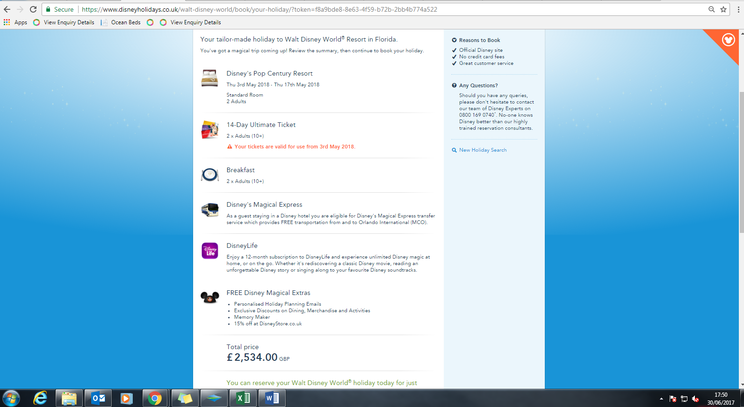This screenshot has height=407, width=744.
Task: Click the Secure padlock indicator
Action: 60,9
